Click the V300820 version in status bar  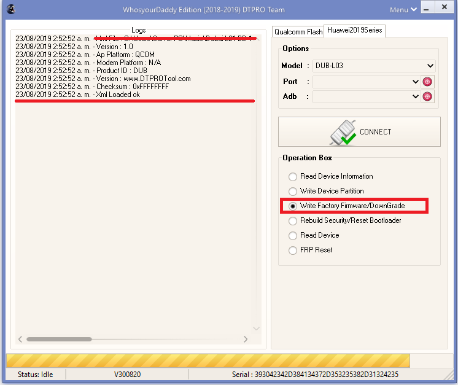pos(127,375)
